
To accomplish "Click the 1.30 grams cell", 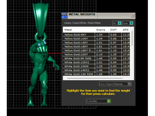I will tap(102, 35).
